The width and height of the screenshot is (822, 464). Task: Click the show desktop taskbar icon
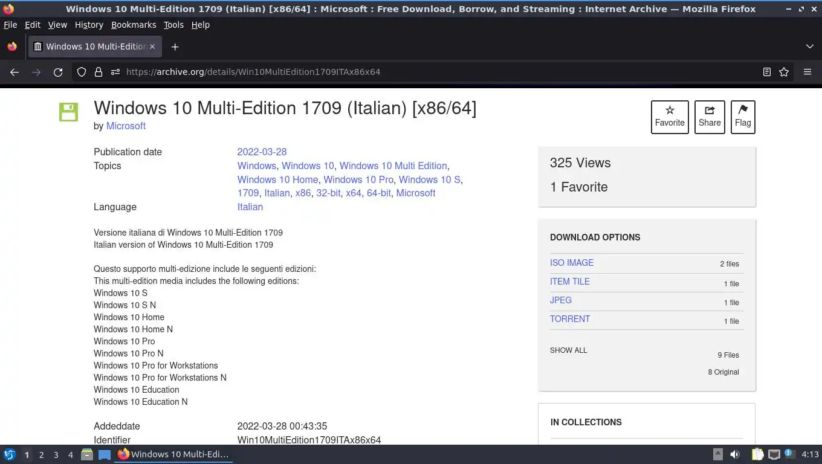[x=105, y=454]
